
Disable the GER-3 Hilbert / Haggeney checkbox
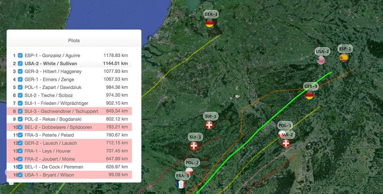[x=20, y=72]
